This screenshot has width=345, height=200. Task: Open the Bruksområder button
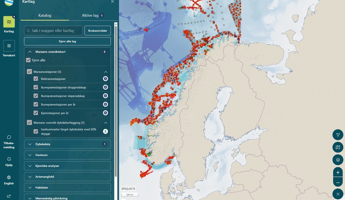(97, 30)
